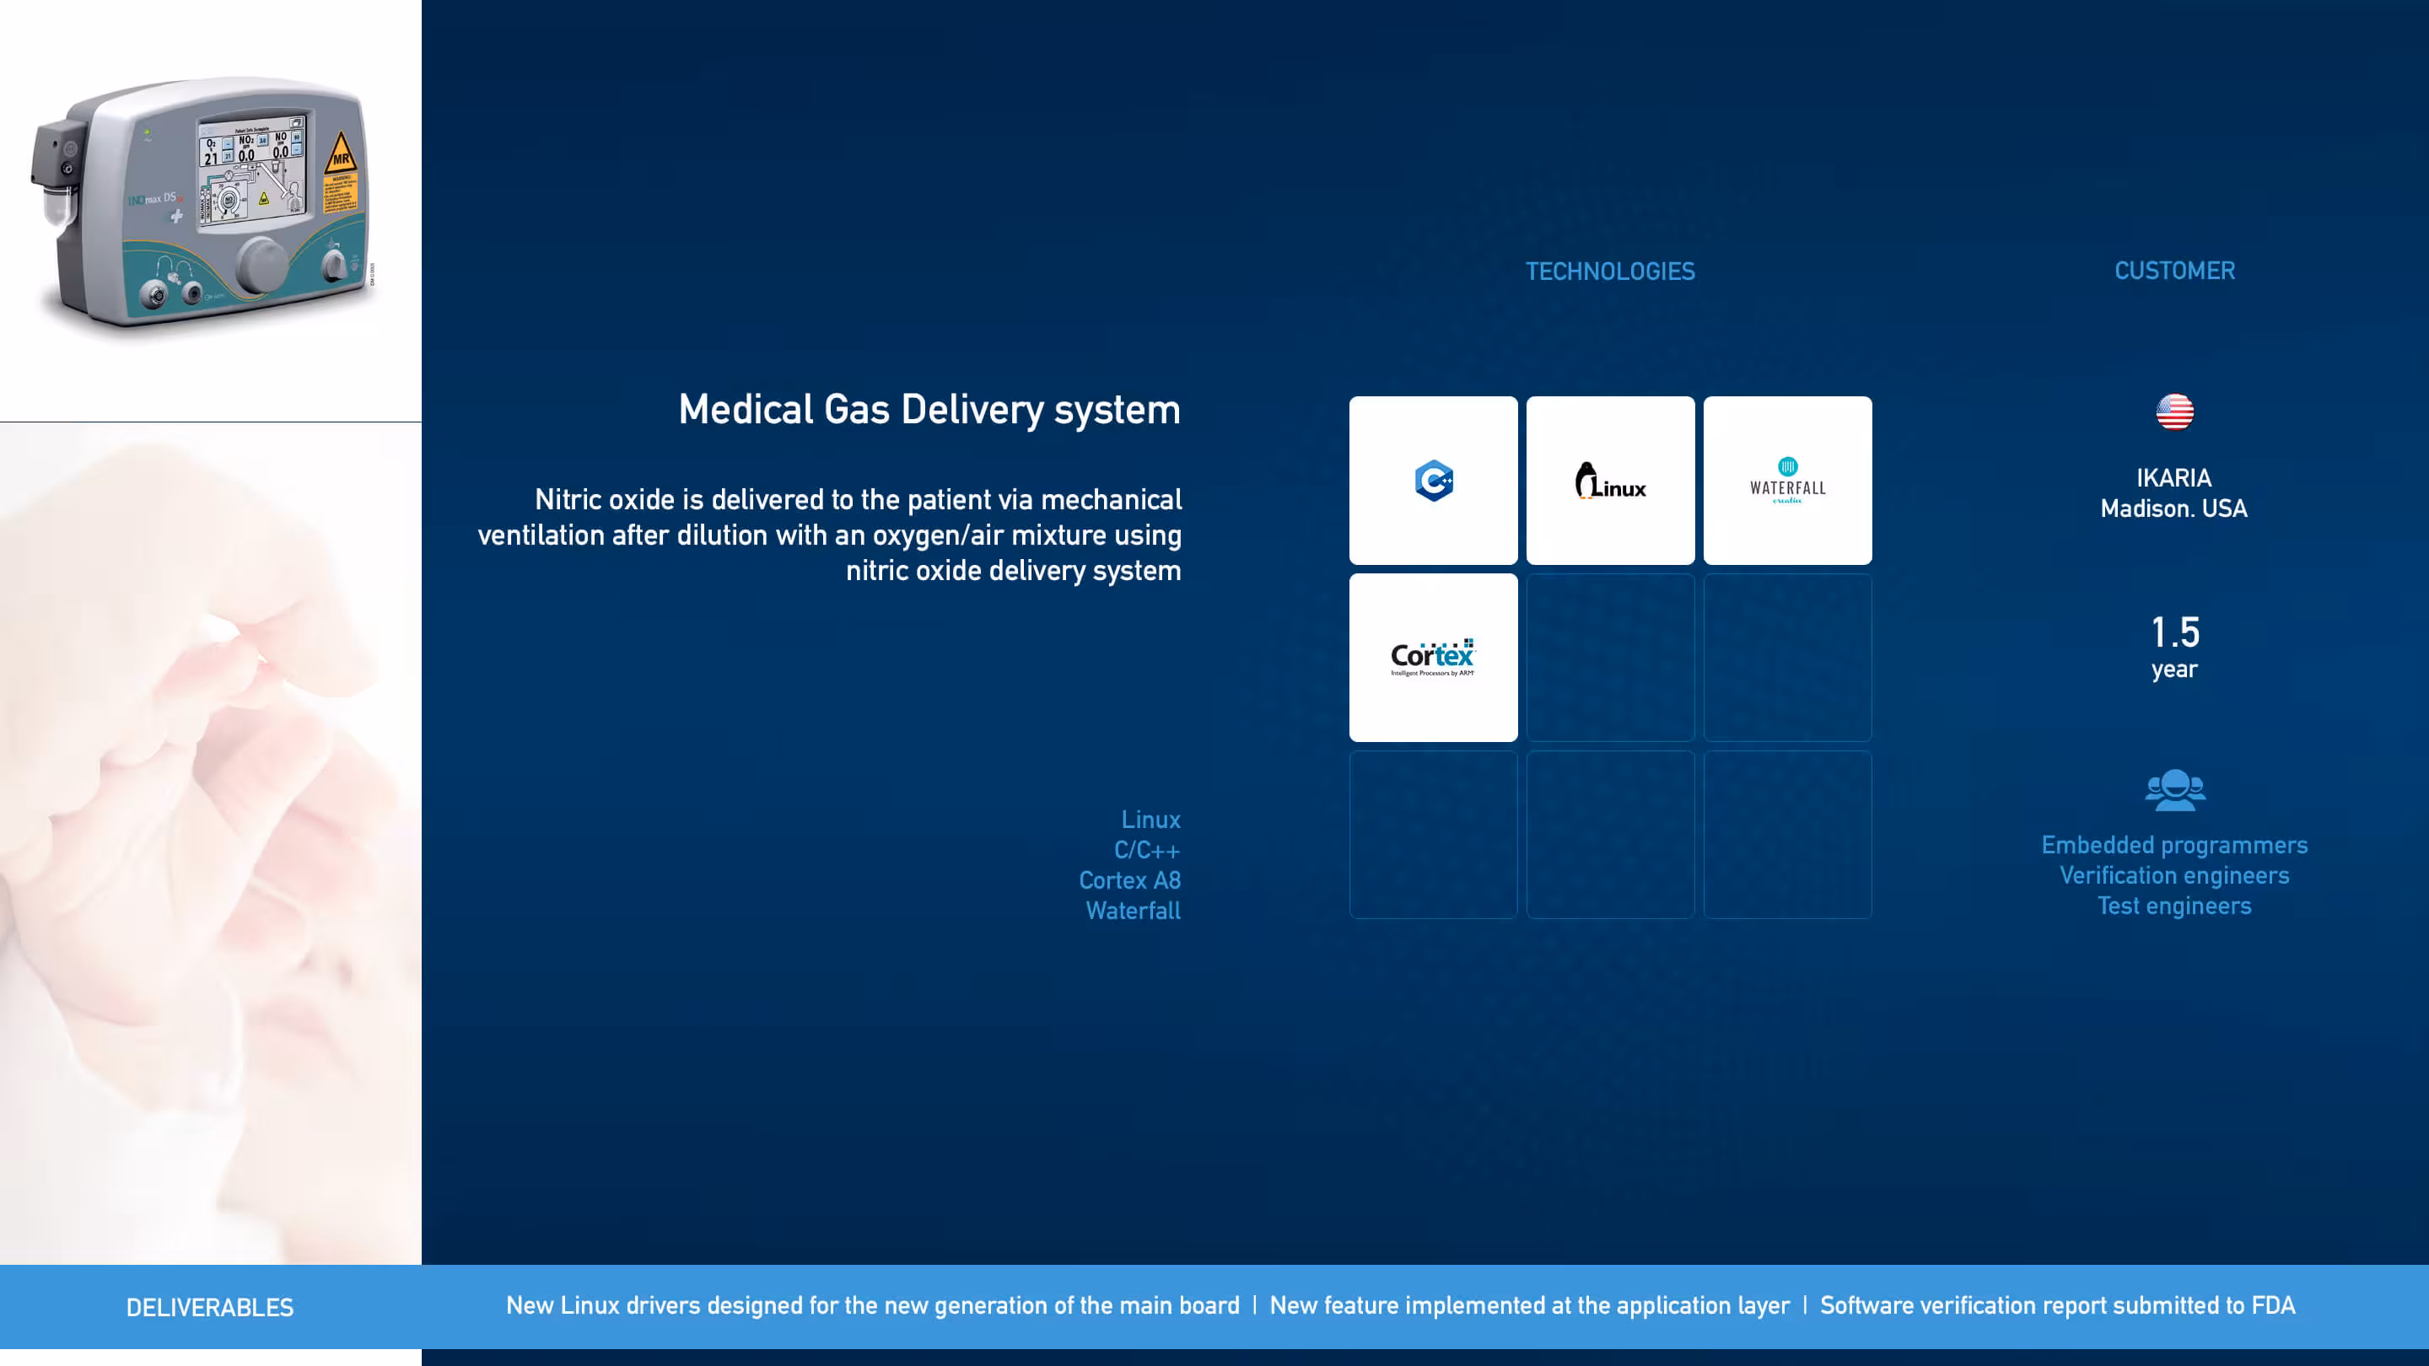The height and width of the screenshot is (1366, 2429).
Task: Click the empty tile beside Cortex tile
Action: pos(1609,657)
